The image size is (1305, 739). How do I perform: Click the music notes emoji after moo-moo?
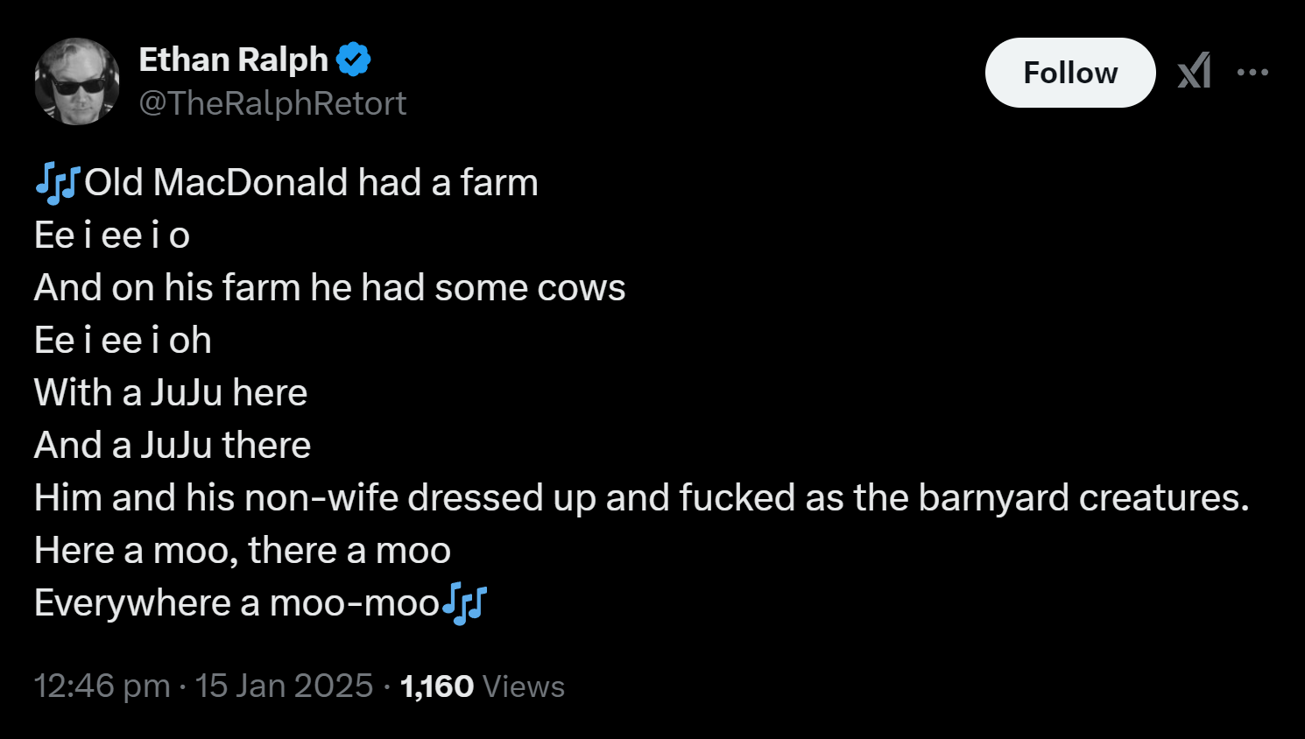coord(464,603)
